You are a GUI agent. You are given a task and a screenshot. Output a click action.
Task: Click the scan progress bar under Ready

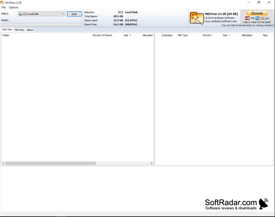click(42, 24)
